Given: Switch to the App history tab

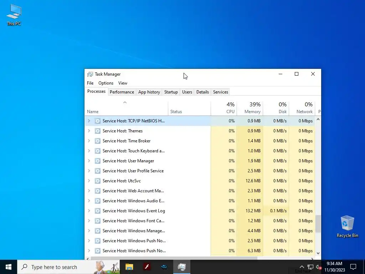Looking at the screenshot, I should [149, 92].
